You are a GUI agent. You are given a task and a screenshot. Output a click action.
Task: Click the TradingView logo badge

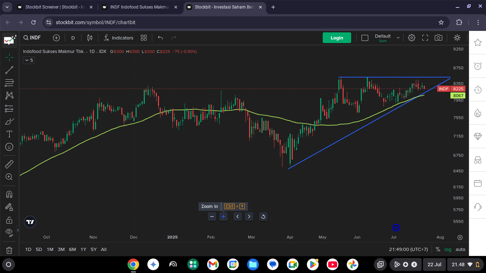click(x=30, y=222)
